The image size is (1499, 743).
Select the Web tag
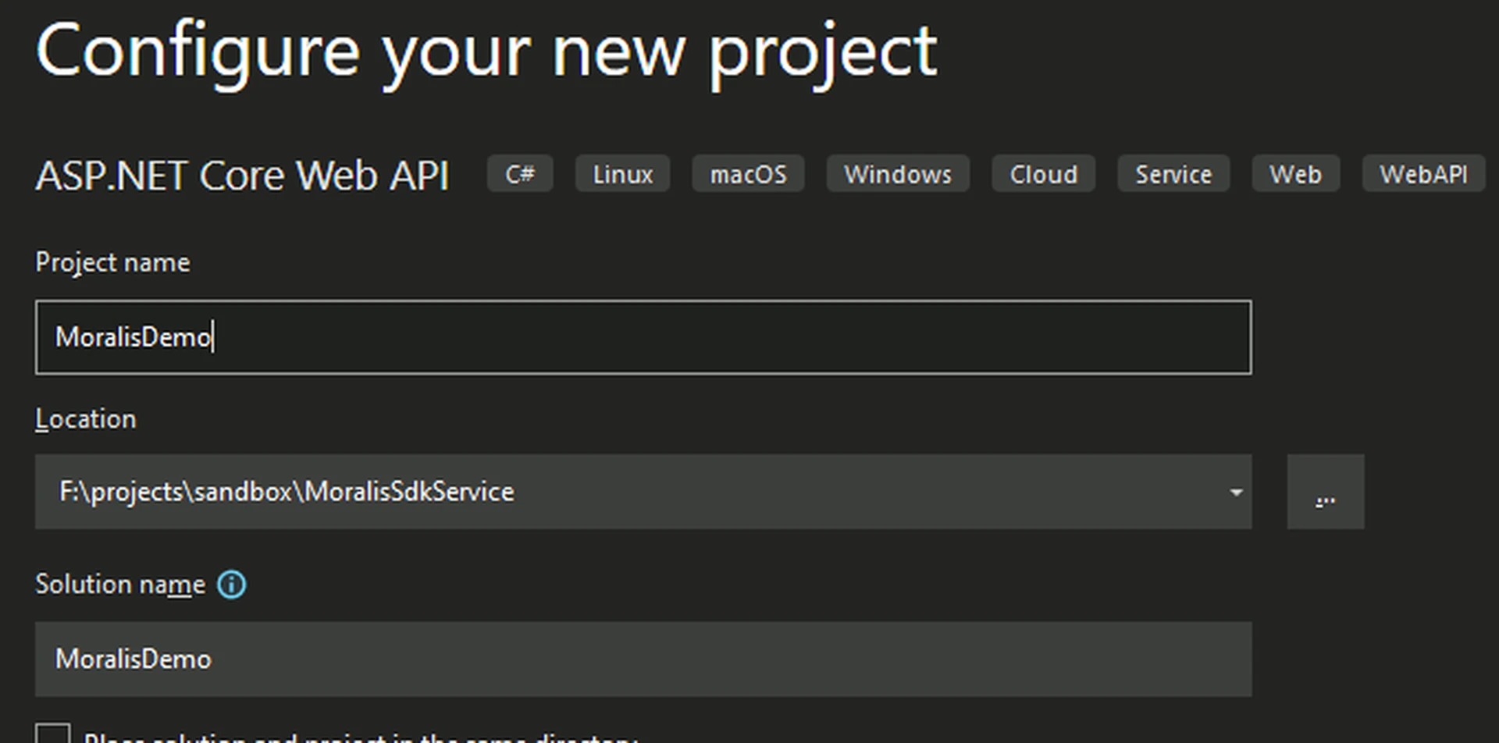[x=1295, y=173]
